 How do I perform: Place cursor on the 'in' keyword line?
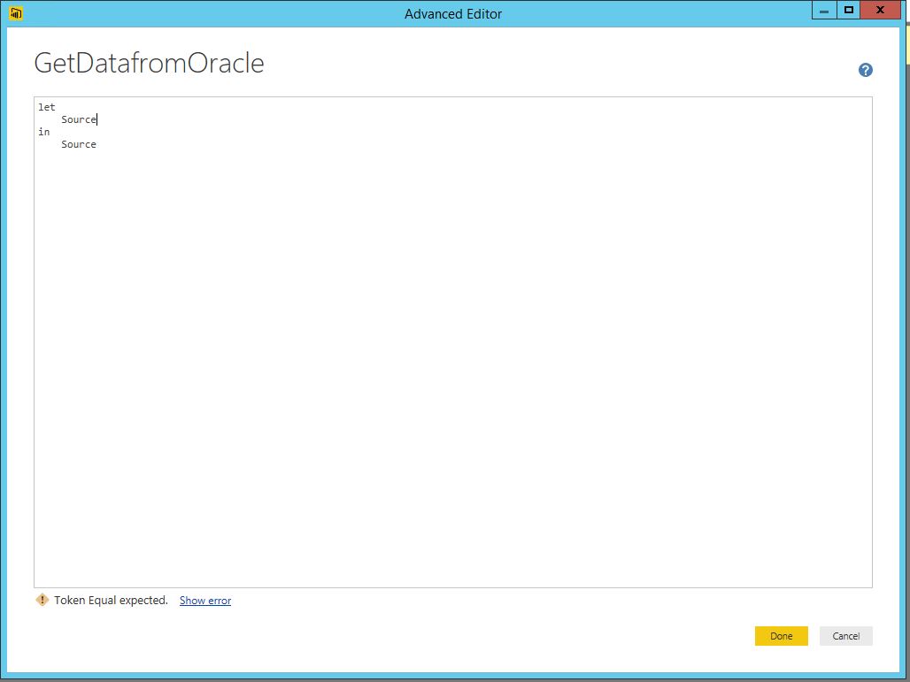pyautogui.click(x=44, y=132)
